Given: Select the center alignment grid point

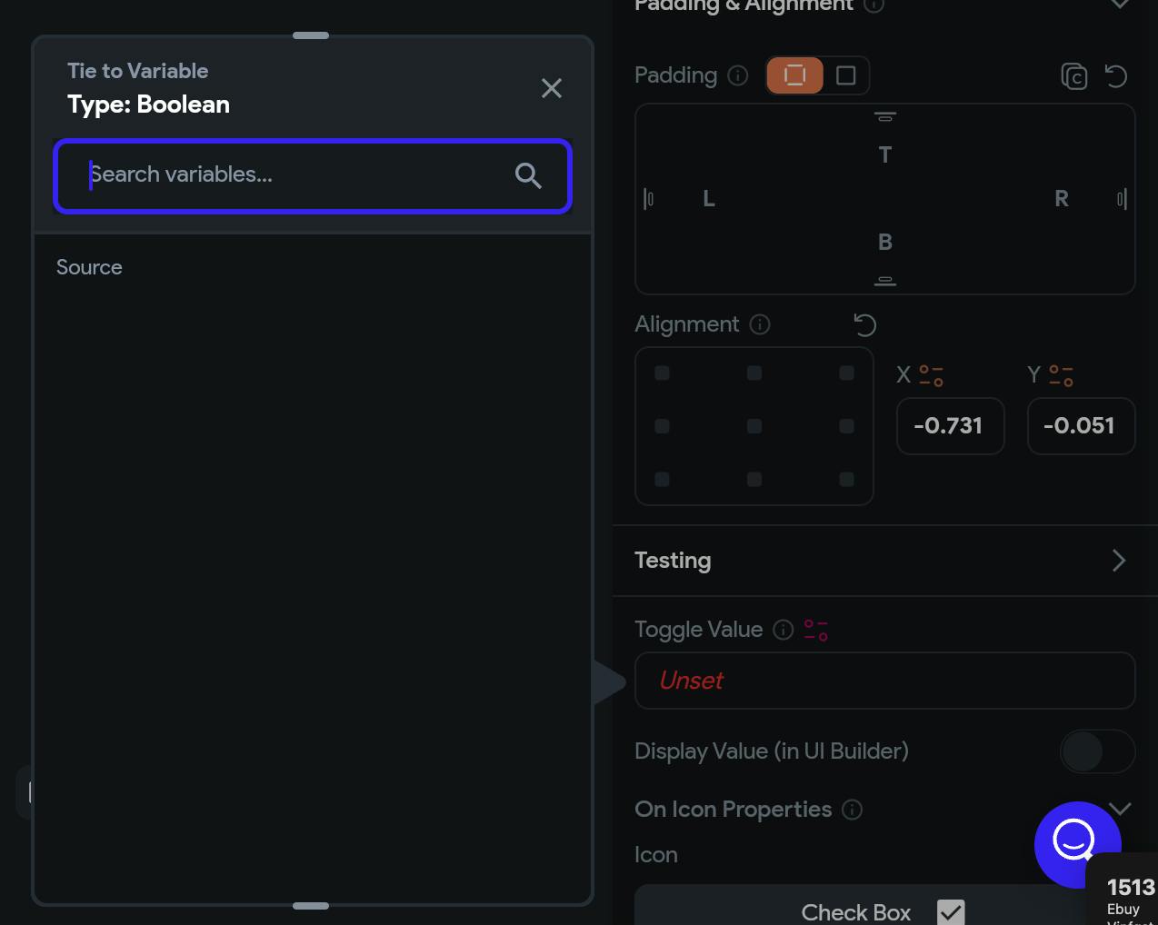Looking at the screenshot, I should (x=754, y=426).
